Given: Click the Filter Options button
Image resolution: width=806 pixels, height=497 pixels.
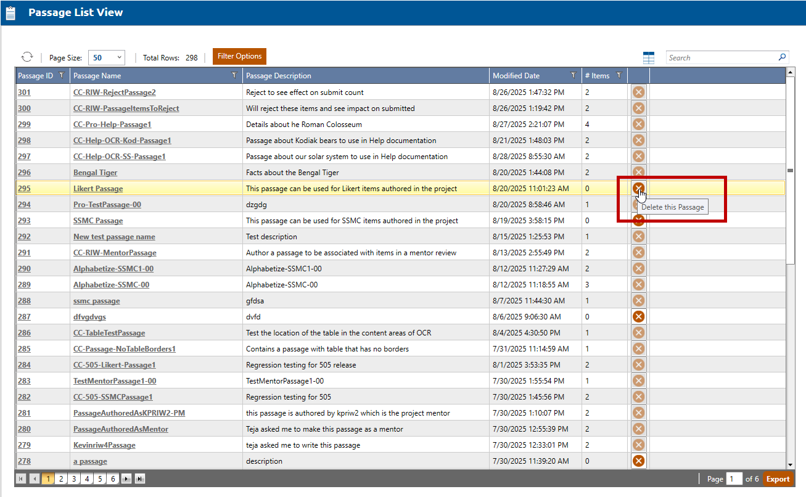Looking at the screenshot, I should [x=239, y=56].
